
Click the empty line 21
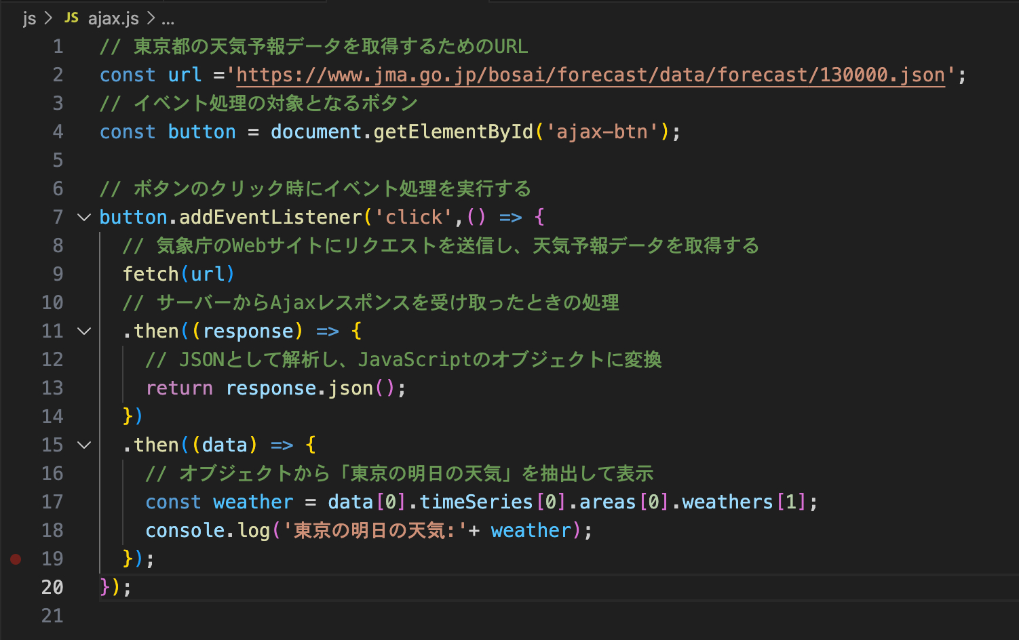coord(204,615)
